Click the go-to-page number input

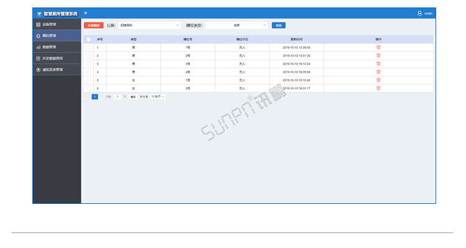(x=117, y=96)
